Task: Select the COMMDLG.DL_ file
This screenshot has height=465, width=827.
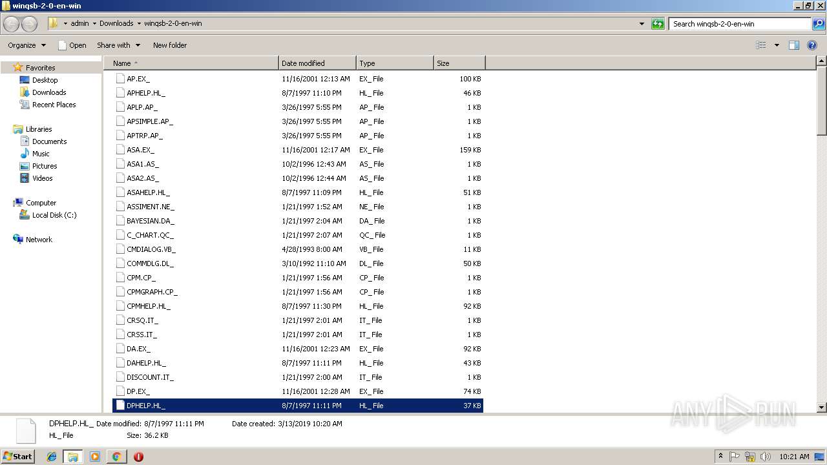Action: pyautogui.click(x=298, y=263)
